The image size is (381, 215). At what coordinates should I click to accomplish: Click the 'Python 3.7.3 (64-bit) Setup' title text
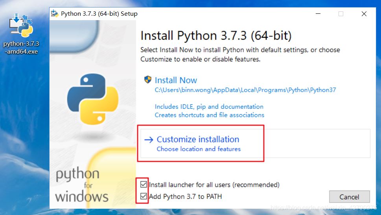point(99,14)
